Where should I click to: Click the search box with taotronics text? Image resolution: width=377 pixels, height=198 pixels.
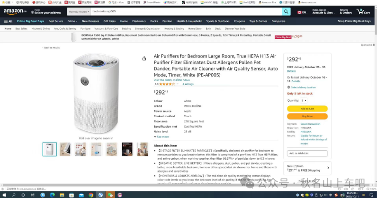pyautogui.click(x=186, y=11)
